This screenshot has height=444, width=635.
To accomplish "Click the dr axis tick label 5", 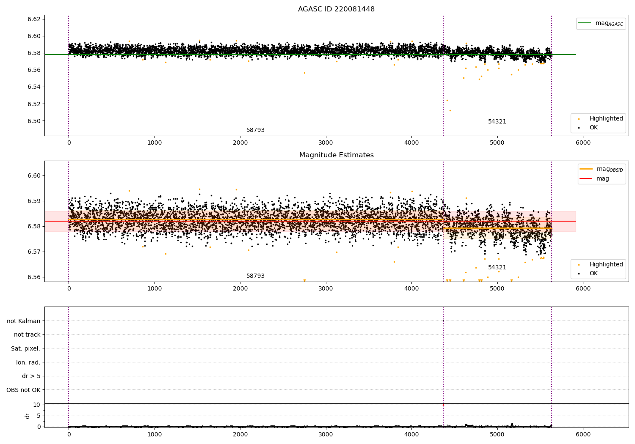I will tap(39, 416).
